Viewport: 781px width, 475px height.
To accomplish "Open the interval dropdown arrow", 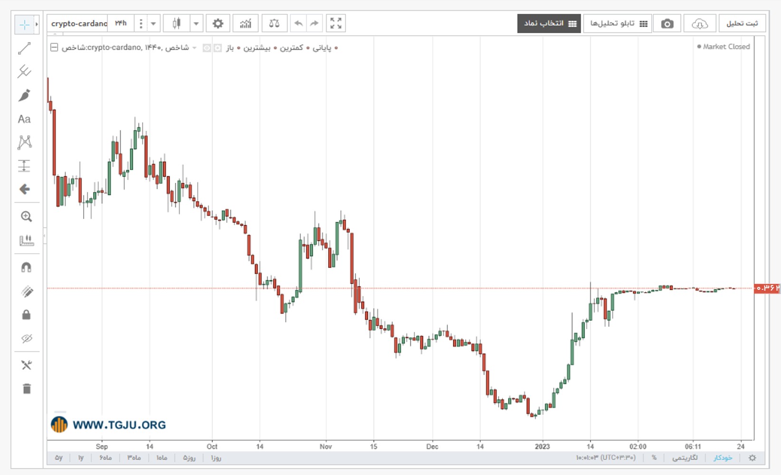I will click(x=153, y=23).
